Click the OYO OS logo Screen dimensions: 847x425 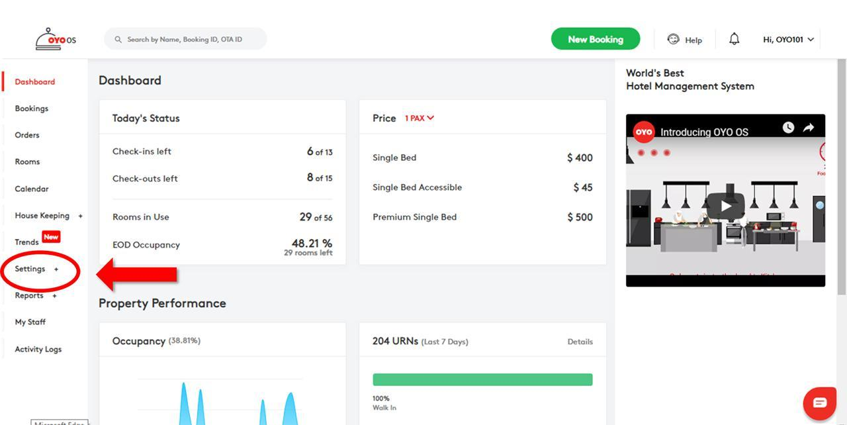pos(56,39)
